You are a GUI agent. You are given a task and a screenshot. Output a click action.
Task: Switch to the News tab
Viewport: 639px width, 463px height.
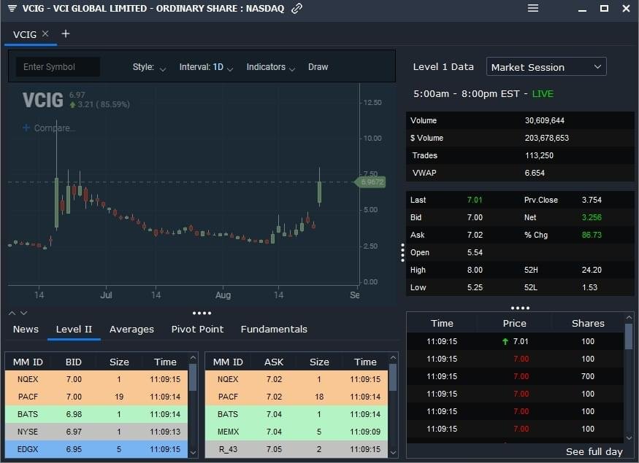click(26, 329)
